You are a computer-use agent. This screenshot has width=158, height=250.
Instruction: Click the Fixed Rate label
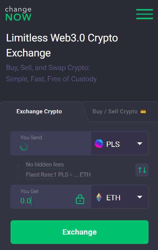pyautogui.click(x=40, y=175)
